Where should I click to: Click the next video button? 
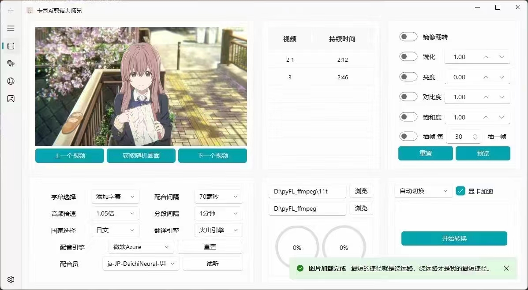click(213, 156)
